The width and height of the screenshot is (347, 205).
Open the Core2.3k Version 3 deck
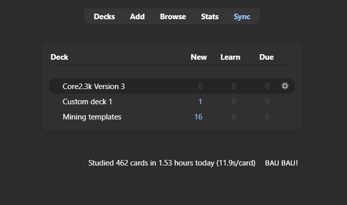[x=94, y=87]
